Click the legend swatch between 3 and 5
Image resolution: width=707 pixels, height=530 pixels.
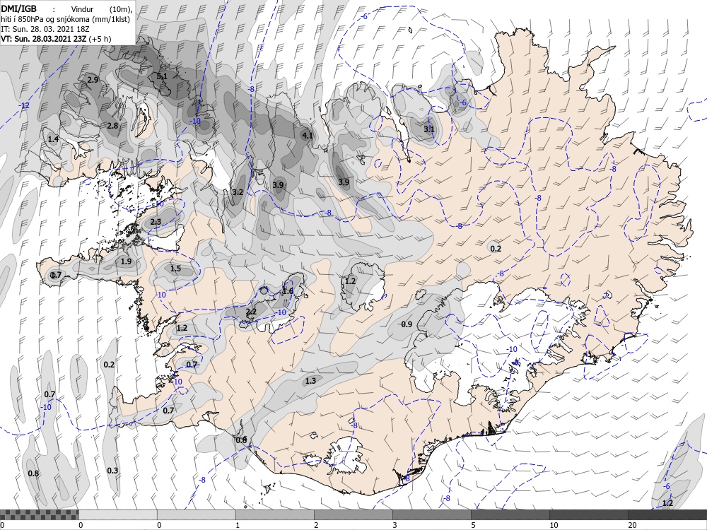click(431, 514)
